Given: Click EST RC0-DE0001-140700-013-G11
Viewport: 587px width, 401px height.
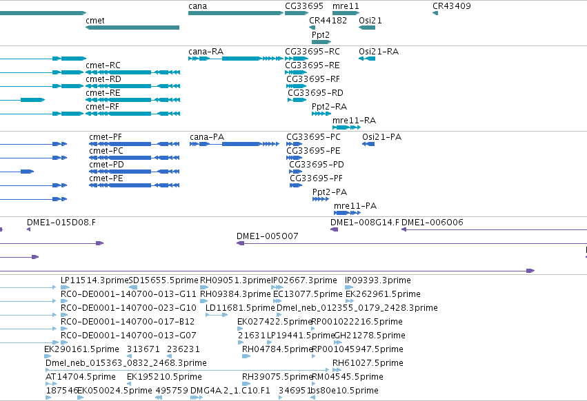Looking at the screenshot, I should (x=128, y=294).
